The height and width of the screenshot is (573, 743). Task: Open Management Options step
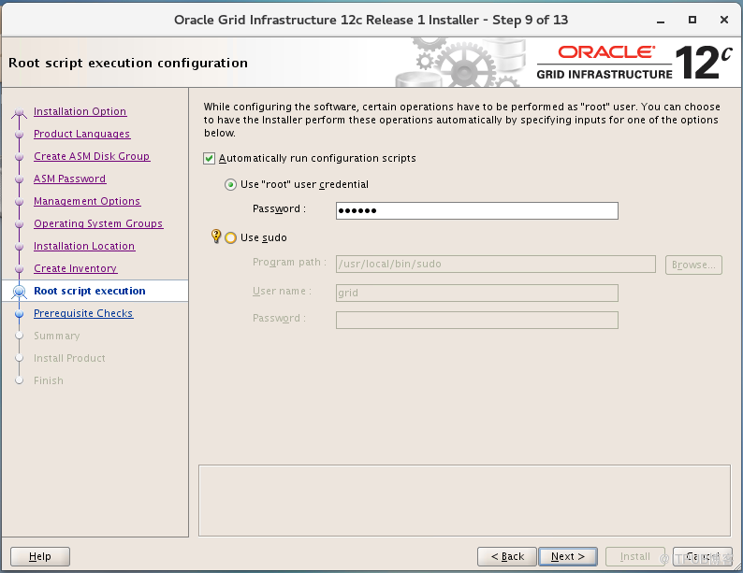(x=87, y=201)
